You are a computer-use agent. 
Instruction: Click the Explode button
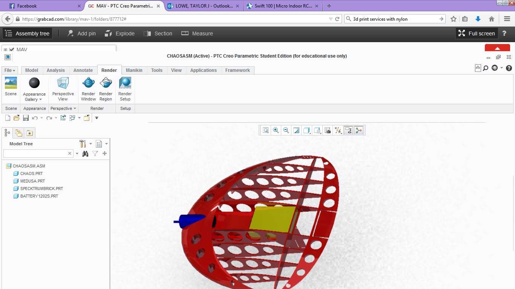click(x=120, y=33)
